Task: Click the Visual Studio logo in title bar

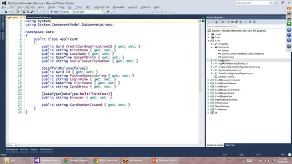Action: pos(4,3)
